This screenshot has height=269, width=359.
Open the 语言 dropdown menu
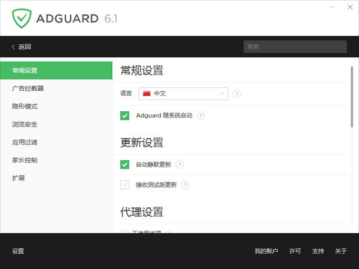coord(183,93)
